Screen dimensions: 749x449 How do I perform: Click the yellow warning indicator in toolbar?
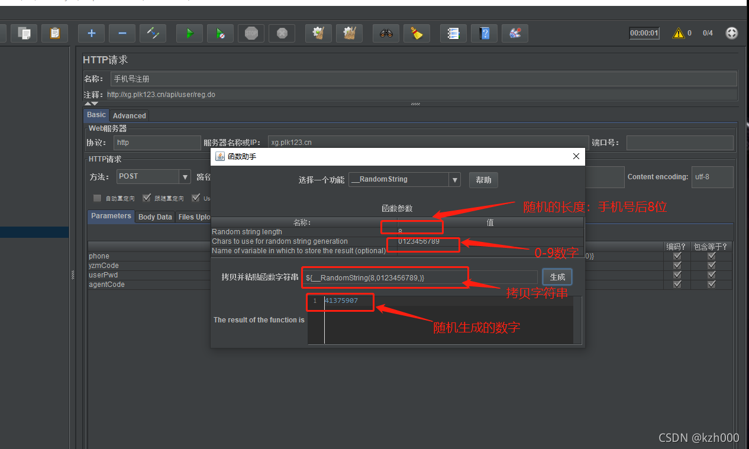[x=678, y=33]
